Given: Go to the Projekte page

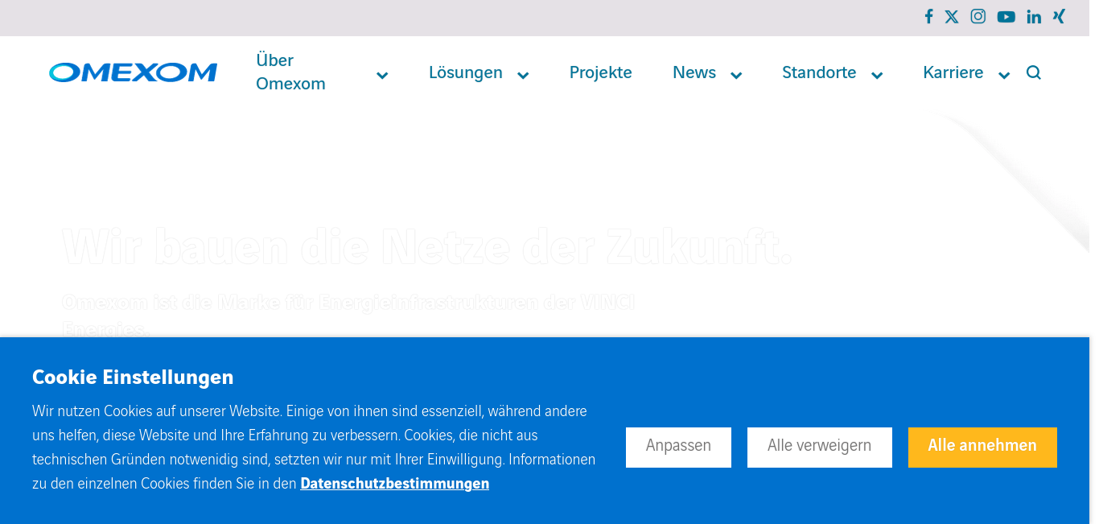Looking at the screenshot, I should pyautogui.click(x=601, y=72).
